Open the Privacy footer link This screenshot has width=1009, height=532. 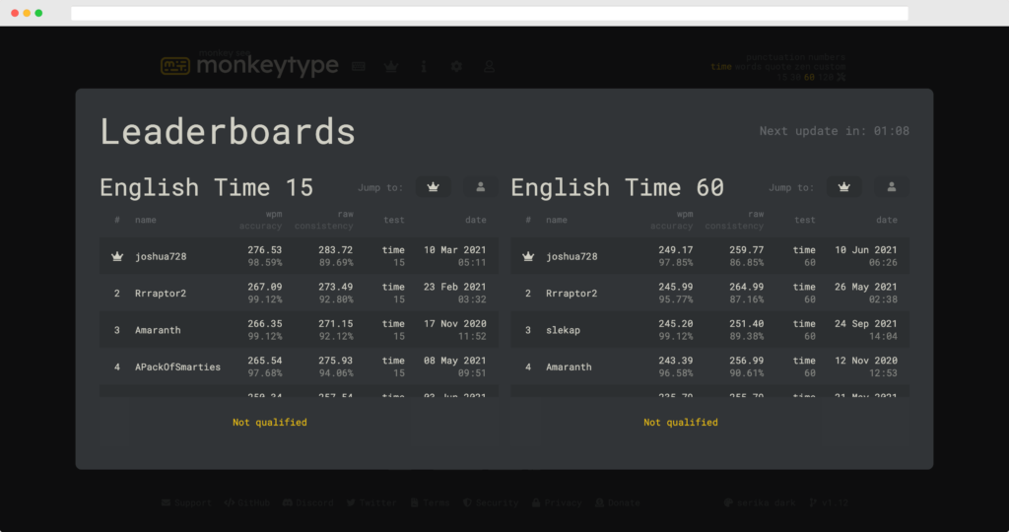pyautogui.click(x=557, y=502)
